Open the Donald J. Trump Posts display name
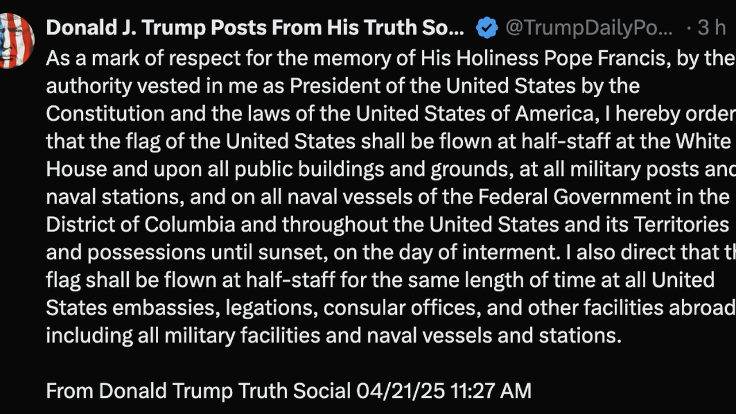Image resolution: width=736 pixels, height=414 pixels. (x=255, y=28)
